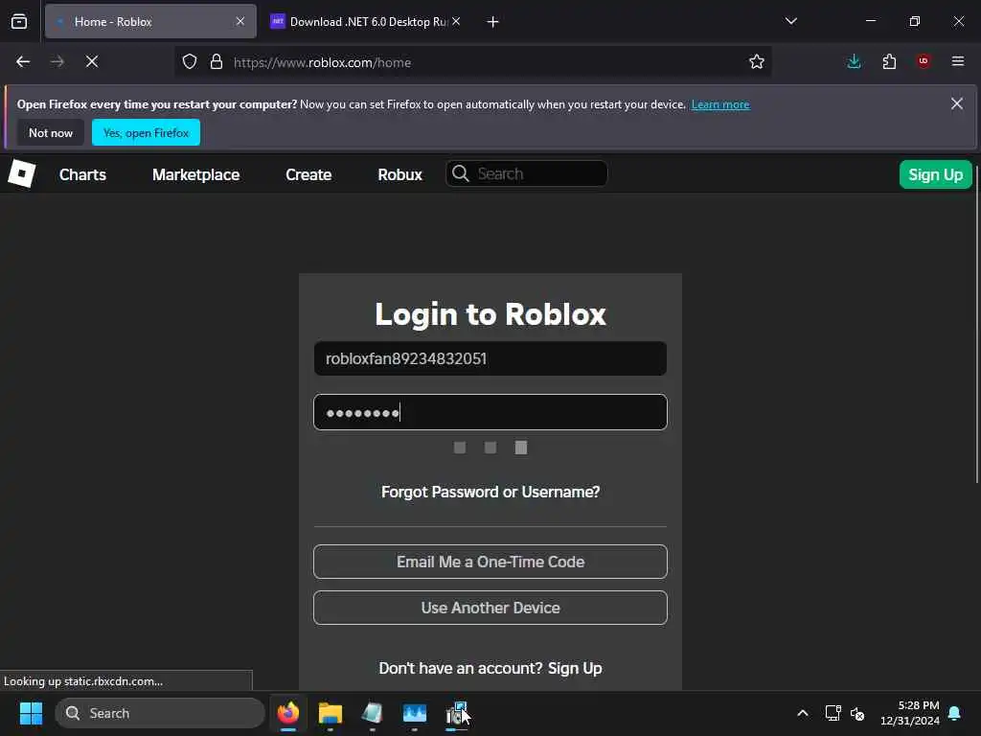
Task: Click the muted volume tray icon
Action: tap(857, 713)
